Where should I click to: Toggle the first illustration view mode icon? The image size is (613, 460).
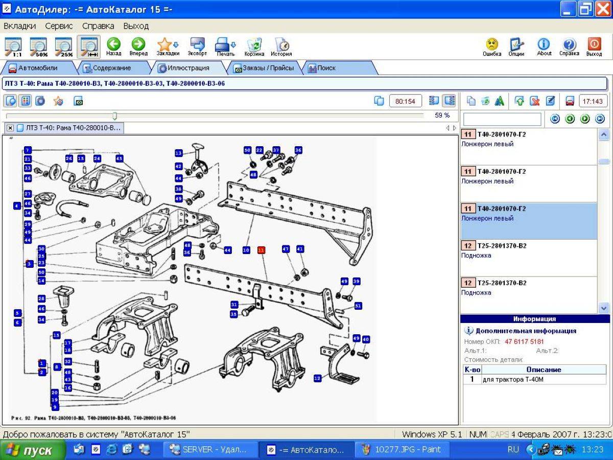pos(11,101)
